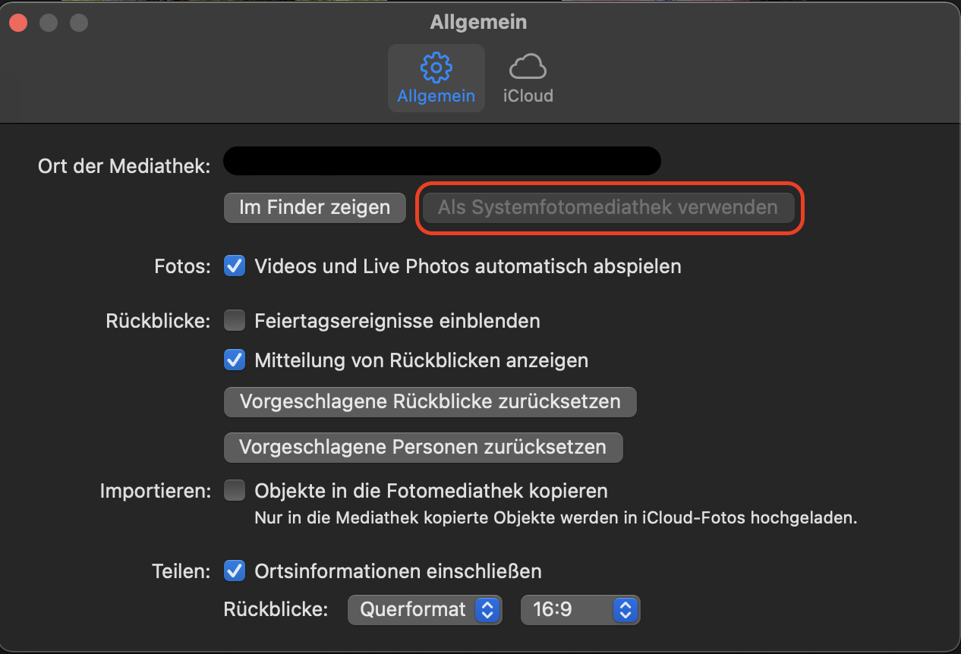Click the Im Finder zeigen button
The width and height of the screenshot is (961, 654).
point(314,207)
